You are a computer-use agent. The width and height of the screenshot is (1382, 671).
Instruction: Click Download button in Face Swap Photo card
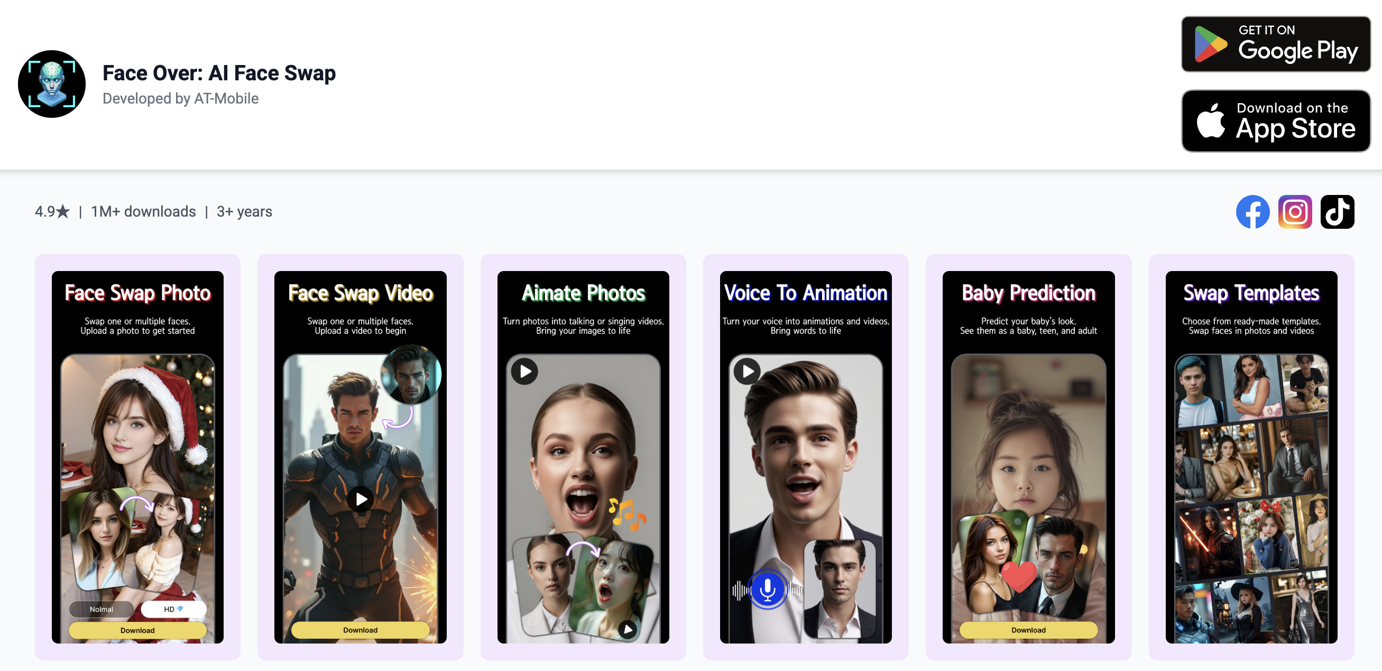(x=137, y=630)
